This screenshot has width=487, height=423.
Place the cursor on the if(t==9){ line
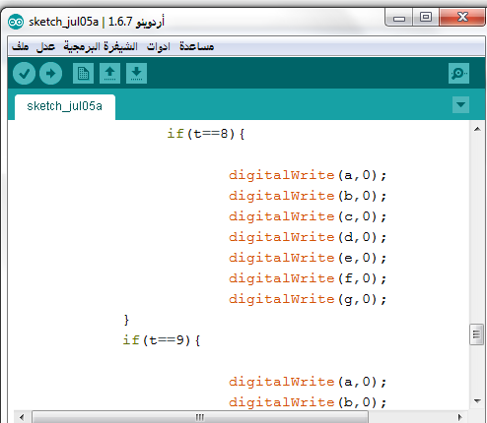162,340
